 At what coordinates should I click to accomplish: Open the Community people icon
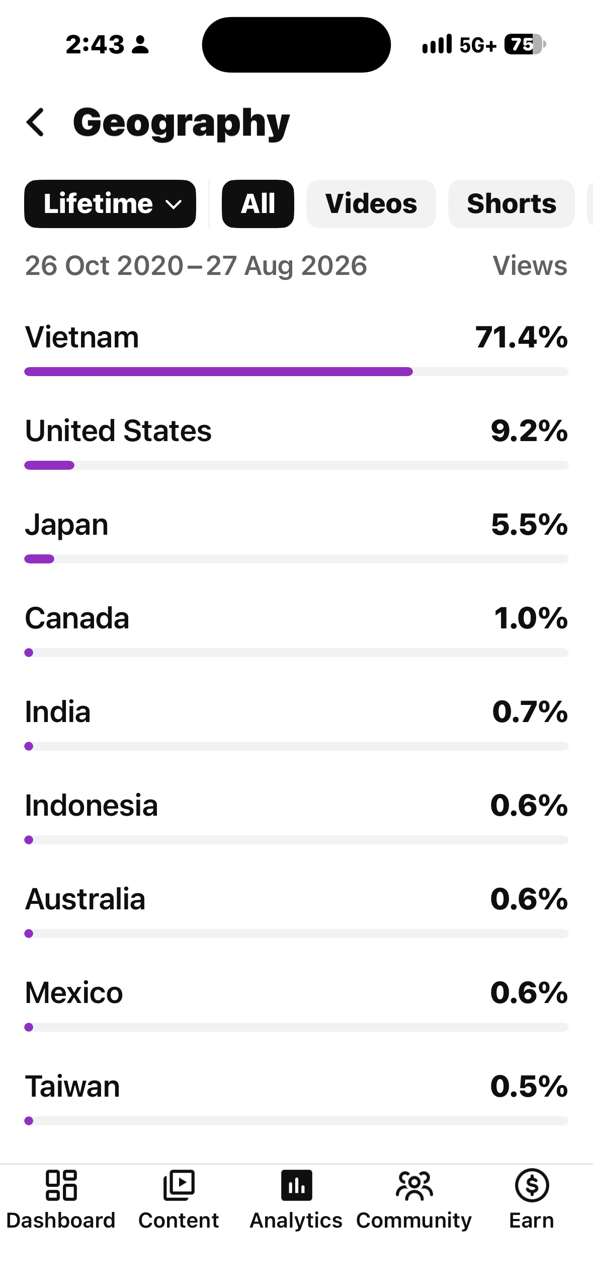click(x=414, y=1185)
